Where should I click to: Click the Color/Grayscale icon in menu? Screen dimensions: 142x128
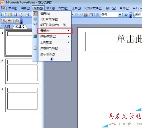35,36
